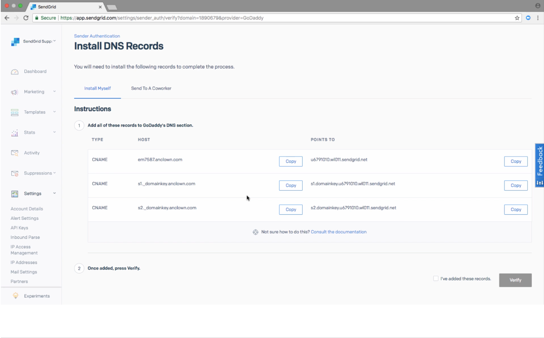This screenshot has height=338, width=544.
Task: Close the SendGrid browser tab
Action: coord(100,7)
